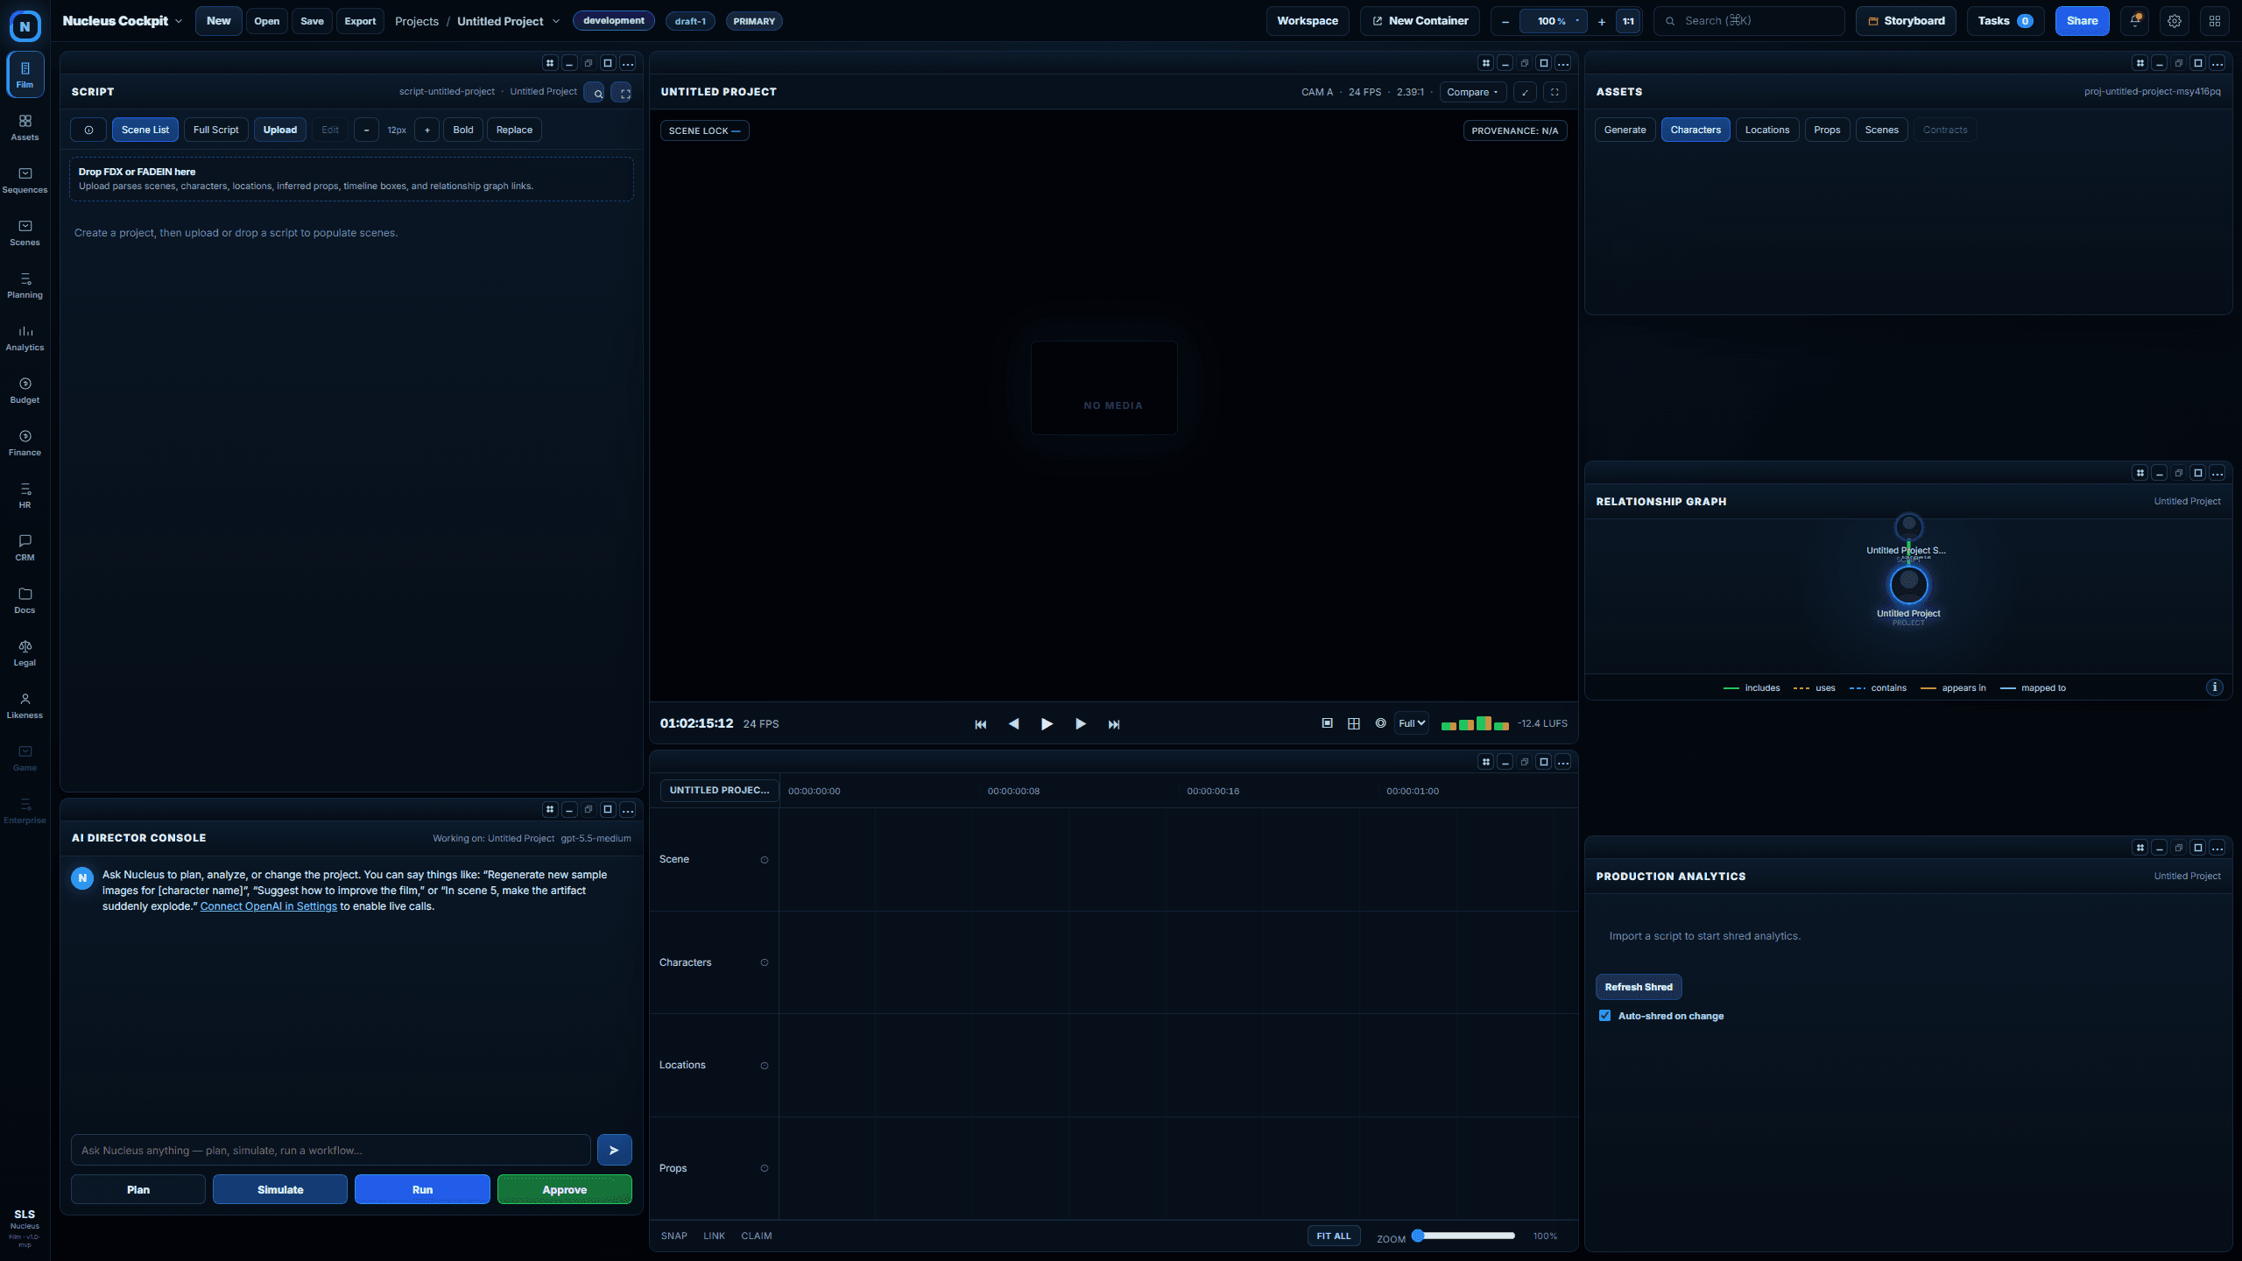Open the Assets module in the sidebar
Screen dimensions: 2242x1261
tap(25, 127)
